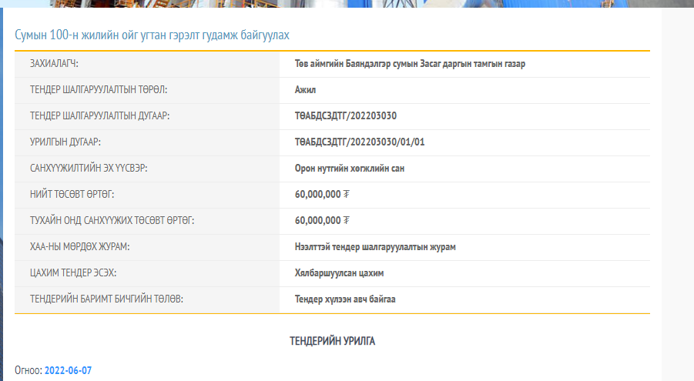Viewport: 694px width, 381px height.
Task: Click Орон нутгийн хөгжлийн сан funding source
Action: click(349, 169)
